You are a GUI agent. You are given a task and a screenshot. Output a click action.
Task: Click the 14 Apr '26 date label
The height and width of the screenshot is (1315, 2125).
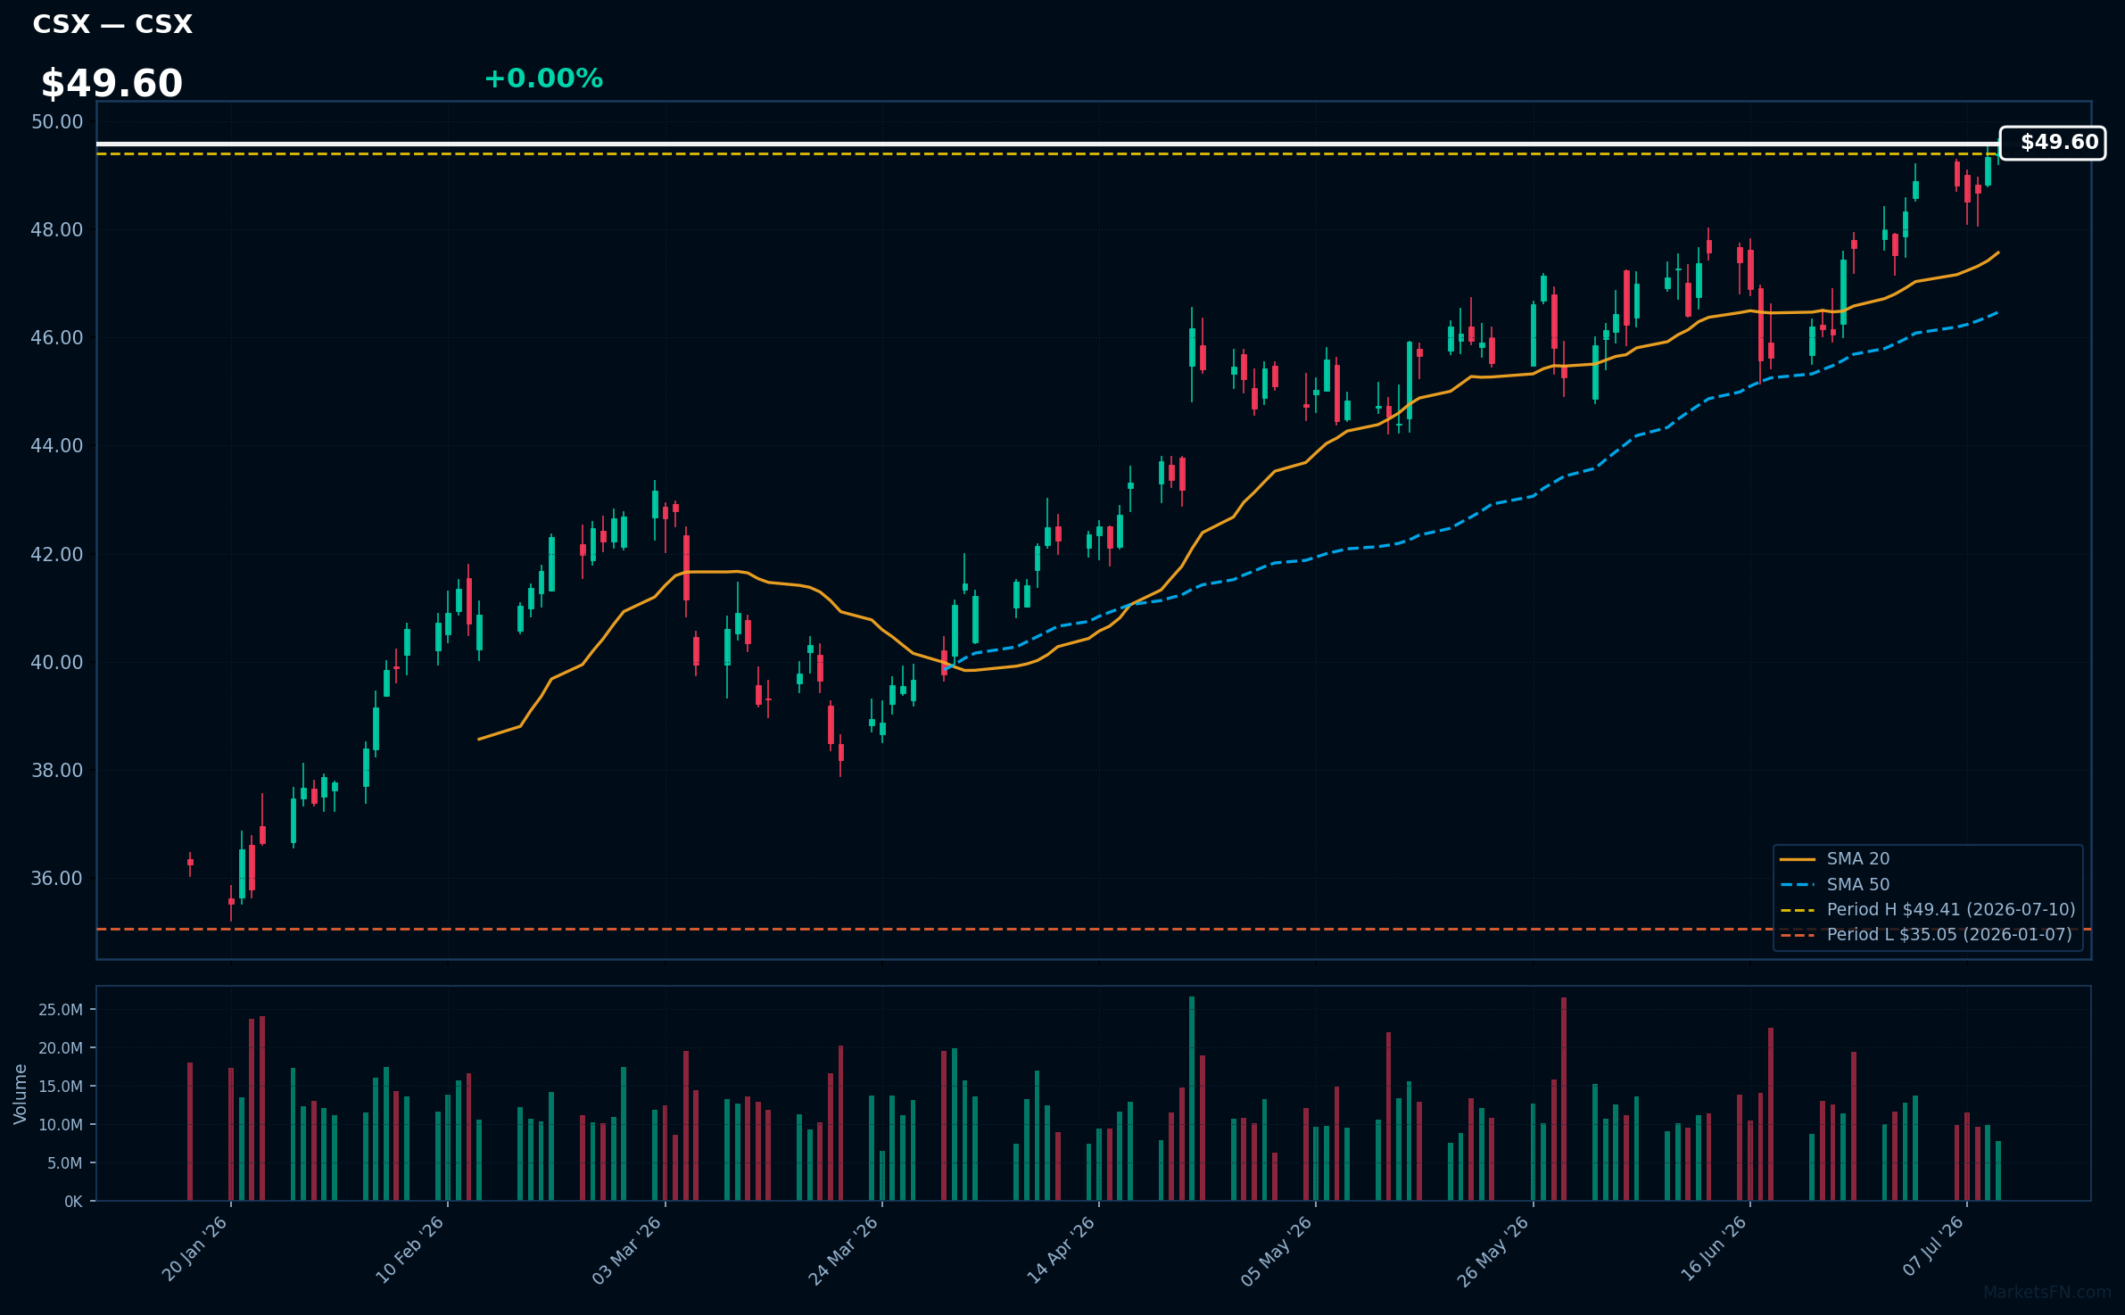pos(1062,1249)
